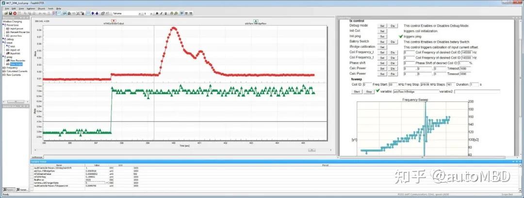Screen dimensions: 524x198
Task: Click the Name column header in Variable Watch
Action: coord(59,165)
